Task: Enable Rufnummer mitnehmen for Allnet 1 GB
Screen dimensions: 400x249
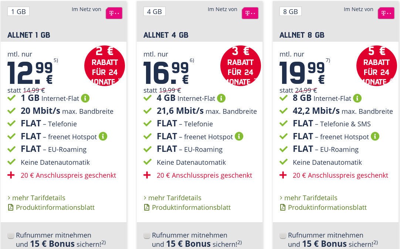Action: coord(11,235)
